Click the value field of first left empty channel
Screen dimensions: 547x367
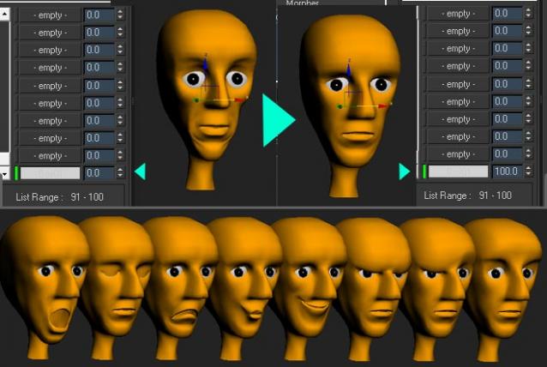tap(99, 15)
